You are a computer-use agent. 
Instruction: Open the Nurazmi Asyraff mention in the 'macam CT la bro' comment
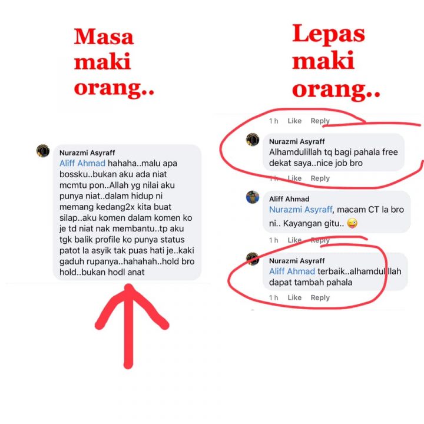[300, 210]
